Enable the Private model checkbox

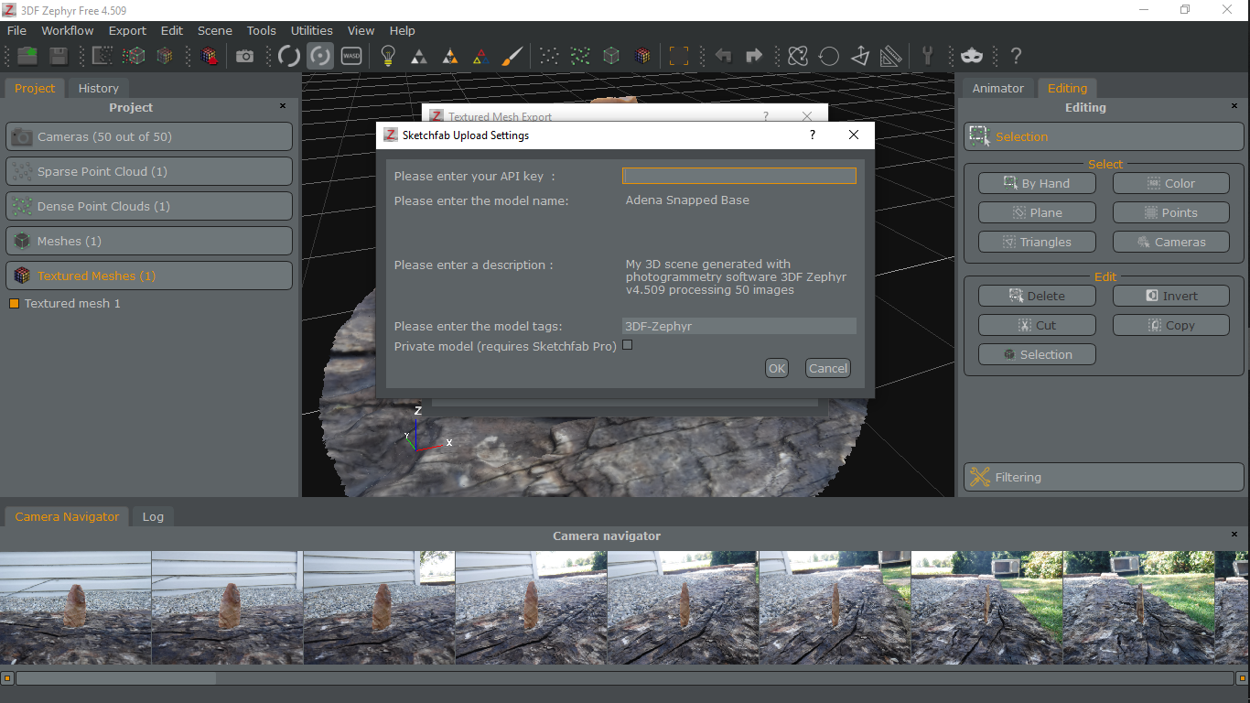(627, 345)
